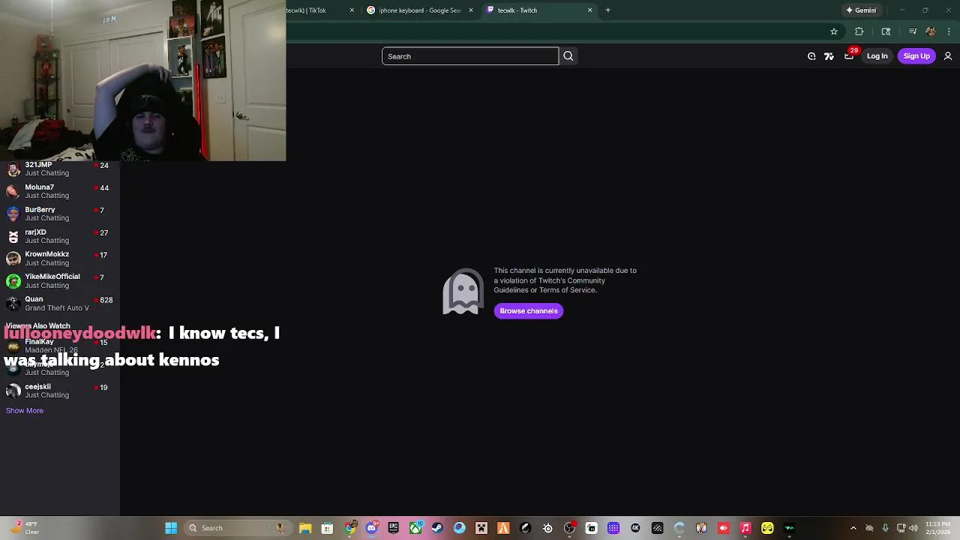
Task: Open 4K app icon in taskbar
Action: [635, 528]
